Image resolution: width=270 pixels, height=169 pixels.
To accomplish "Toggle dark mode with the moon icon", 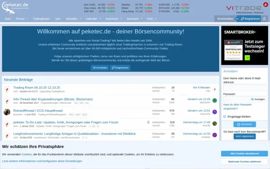I will click(x=265, y=18).
